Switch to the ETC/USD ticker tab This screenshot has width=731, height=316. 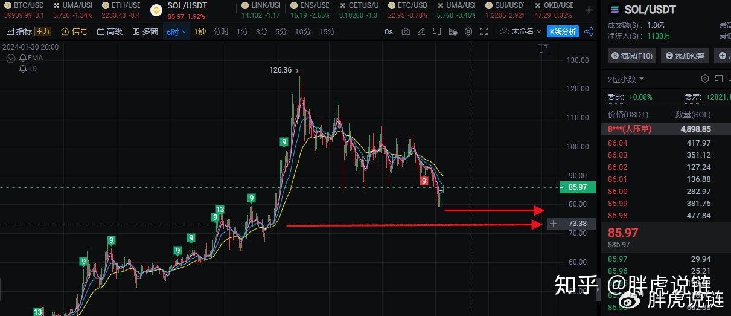(x=407, y=10)
